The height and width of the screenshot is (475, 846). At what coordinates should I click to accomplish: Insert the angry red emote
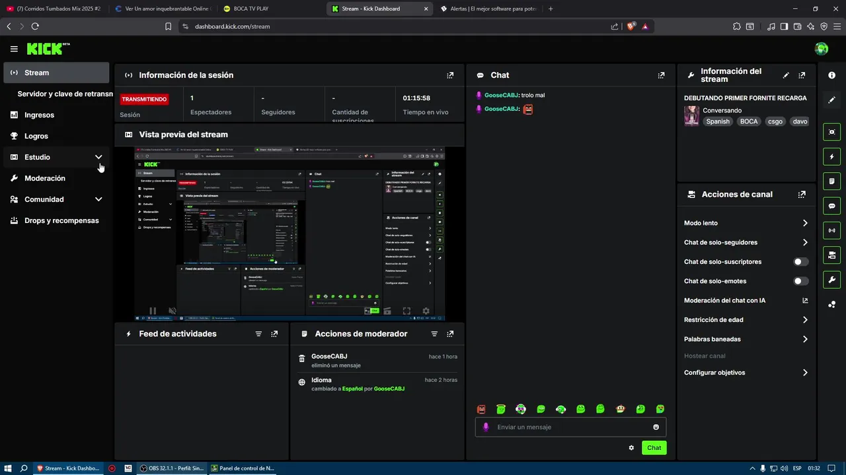point(481,409)
